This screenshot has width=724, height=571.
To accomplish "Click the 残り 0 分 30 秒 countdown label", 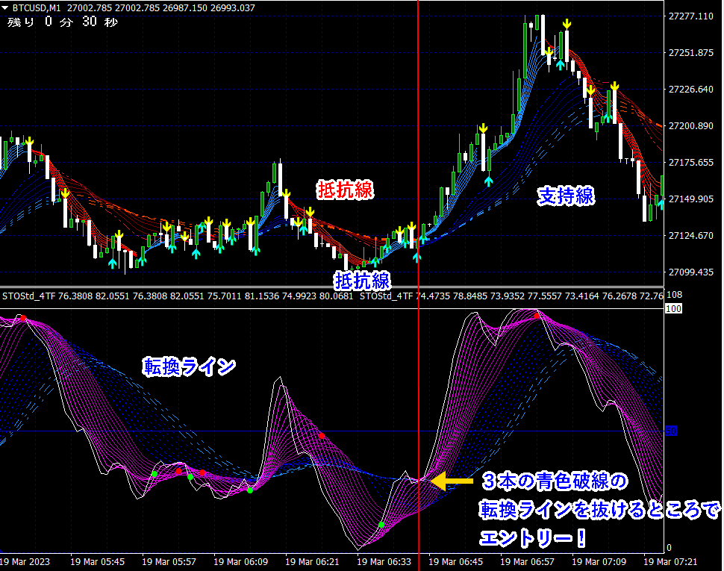I will 63,22.
